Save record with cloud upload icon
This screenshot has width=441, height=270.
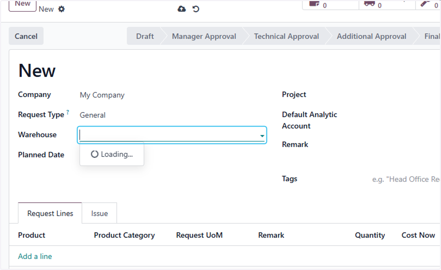click(x=182, y=9)
